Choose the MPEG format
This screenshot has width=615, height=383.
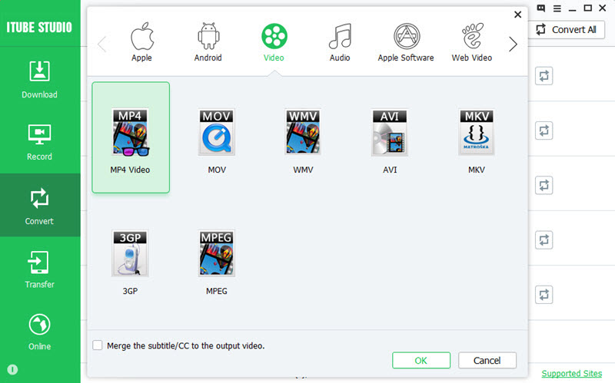point(217,262)
